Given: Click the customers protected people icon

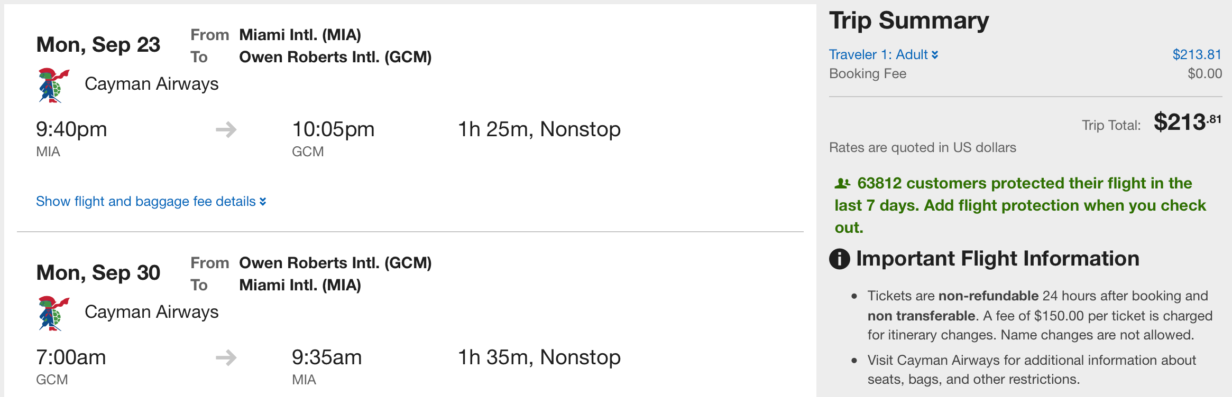Looking at the screenshot, I should (x=842, y=184).
